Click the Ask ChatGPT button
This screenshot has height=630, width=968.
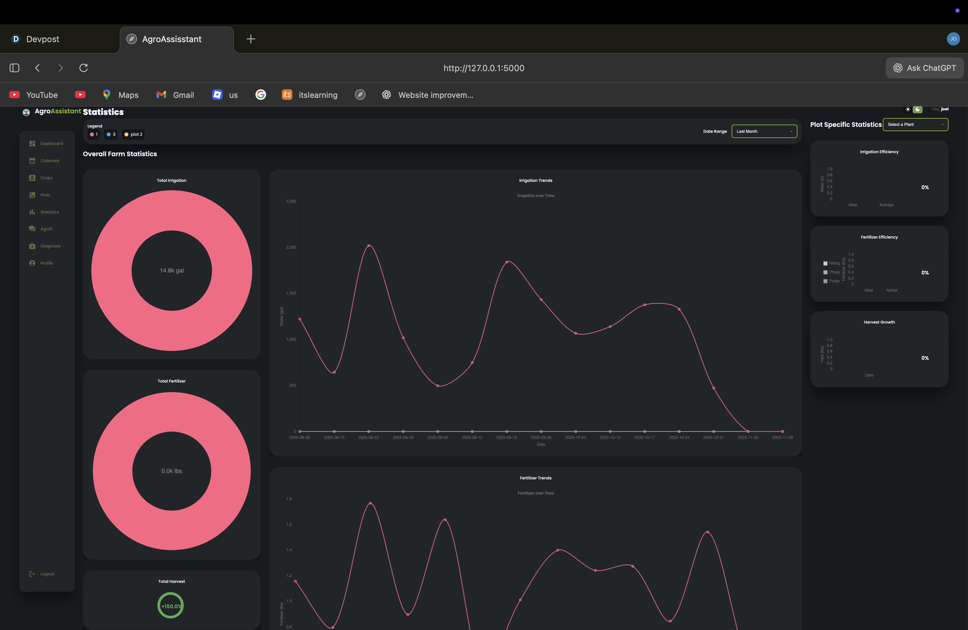click(924, 68)
